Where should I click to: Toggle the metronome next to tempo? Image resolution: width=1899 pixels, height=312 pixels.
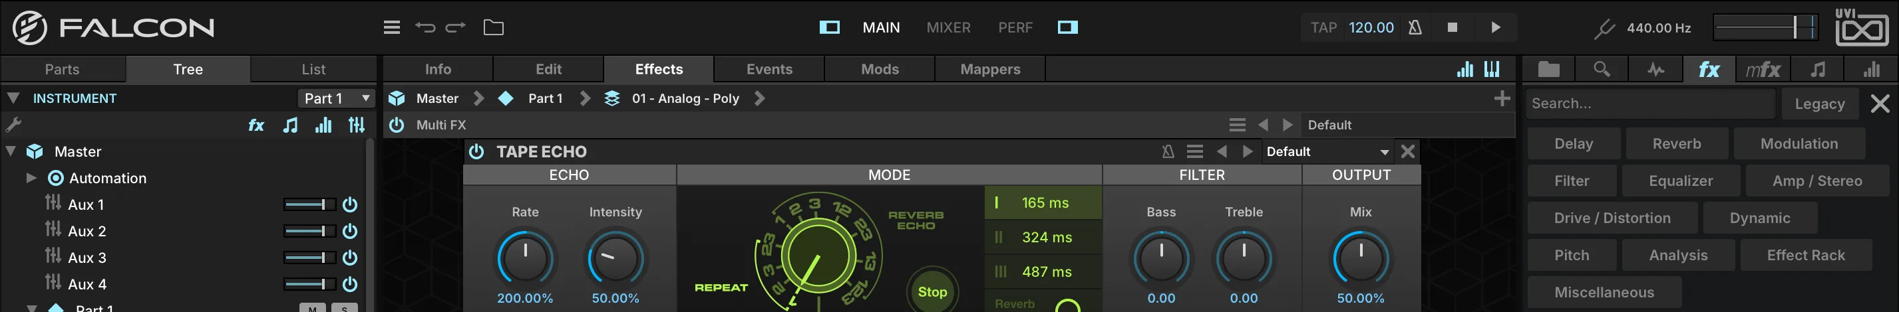pos(1415,27)
